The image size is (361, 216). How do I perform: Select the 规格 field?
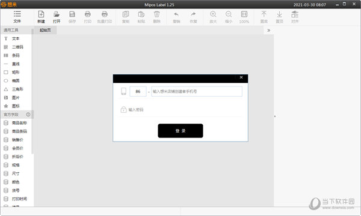(x=16, y=165)
